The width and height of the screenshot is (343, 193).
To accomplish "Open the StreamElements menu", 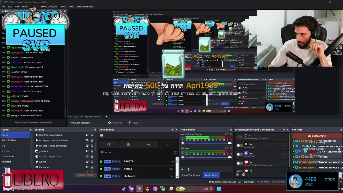I will click(x=86, y=6).
